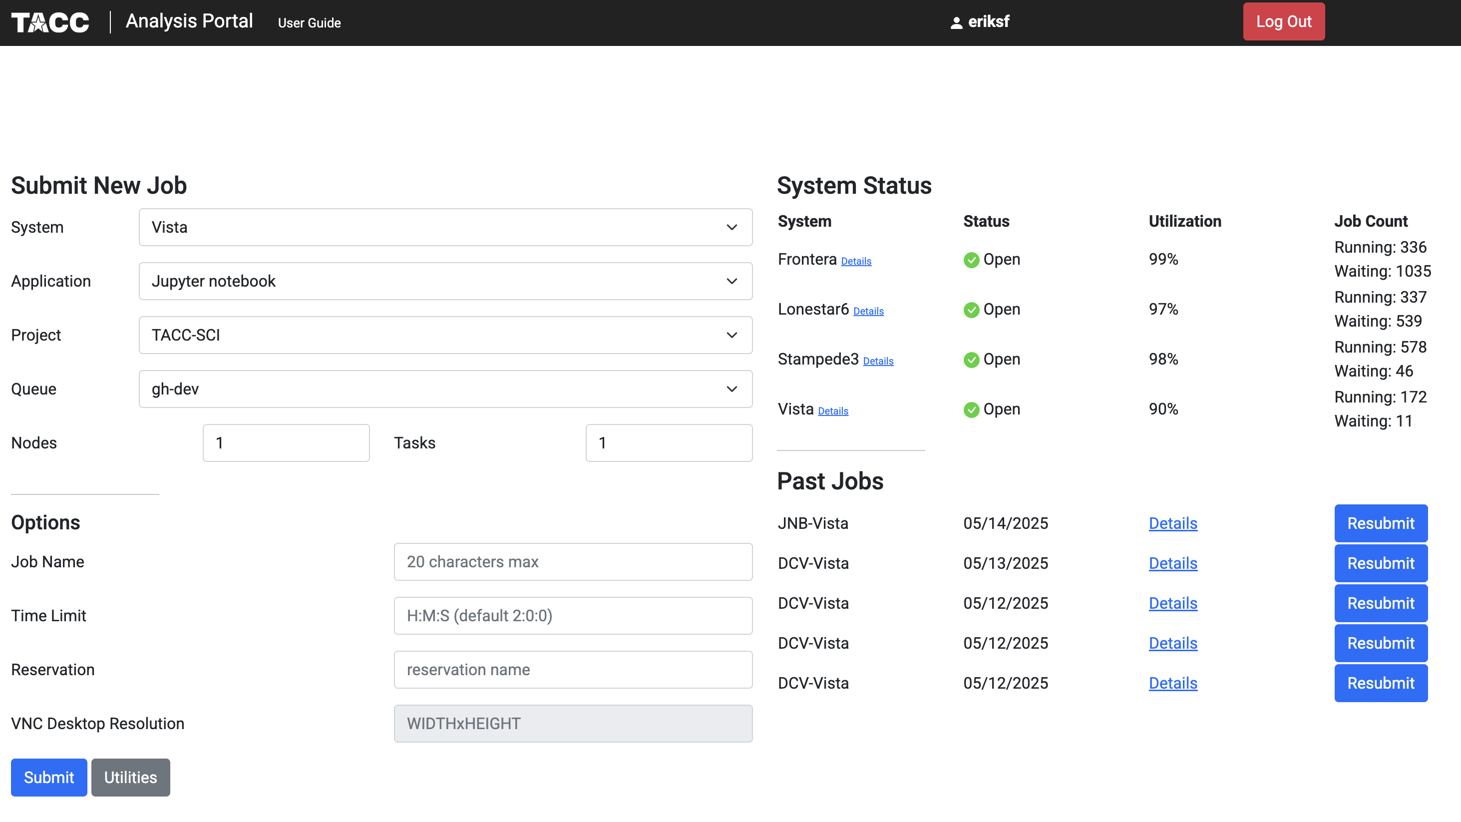This screenshot has width=1461, height=822.
Task: Click the 'Running: 337' job count
Action: [1380, 297]
